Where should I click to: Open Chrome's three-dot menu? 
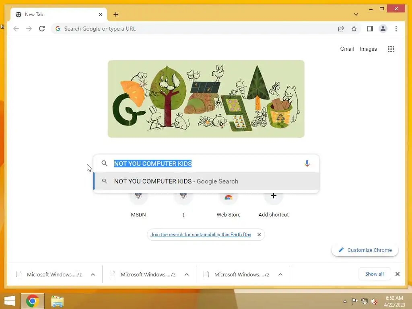[x=396, y=29]
